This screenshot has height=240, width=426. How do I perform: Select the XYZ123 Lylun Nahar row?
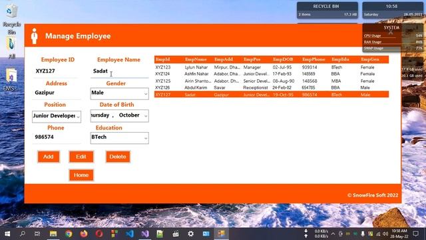pos(272,67)
